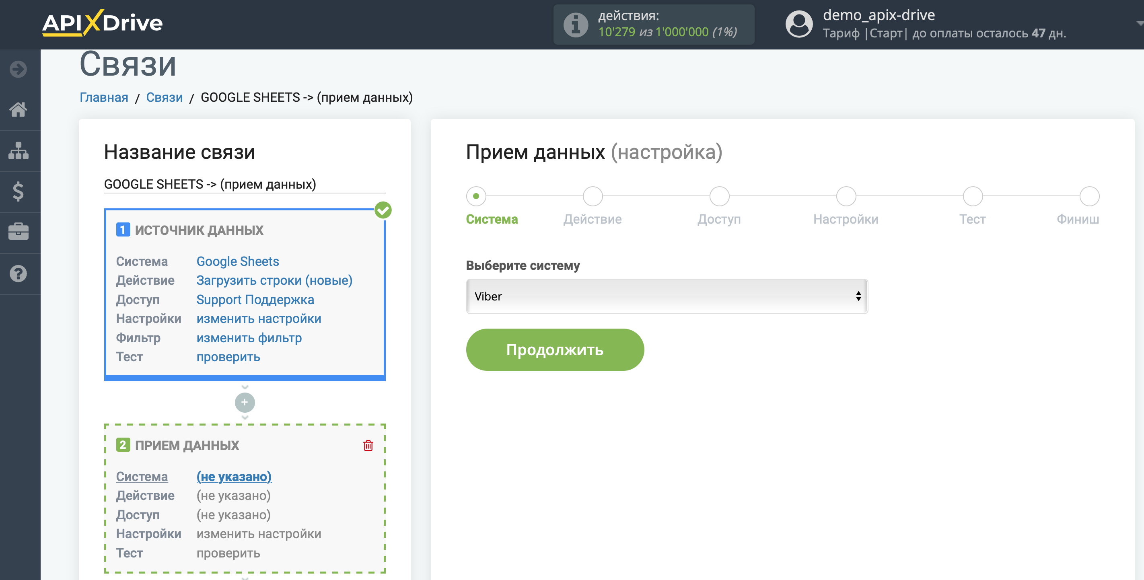The image size is (1144, 580).
Task: Select the Тест wizard step
Action: point(973,196)
